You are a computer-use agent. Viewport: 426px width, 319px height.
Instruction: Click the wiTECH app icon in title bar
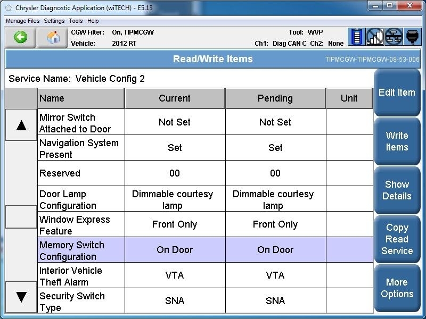point(9,8)
